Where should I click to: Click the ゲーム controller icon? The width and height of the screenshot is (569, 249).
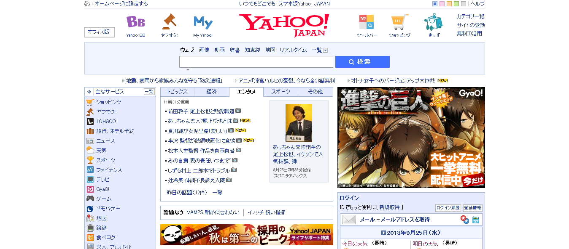click(x=90, y=199)
